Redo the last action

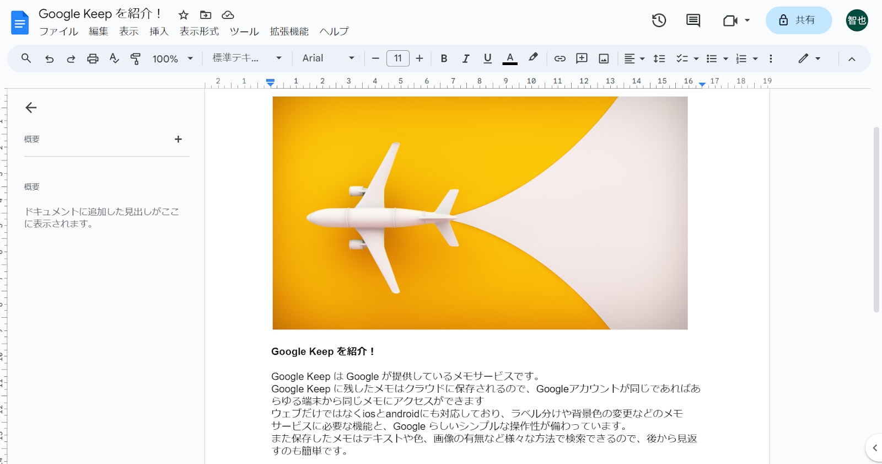71,58
